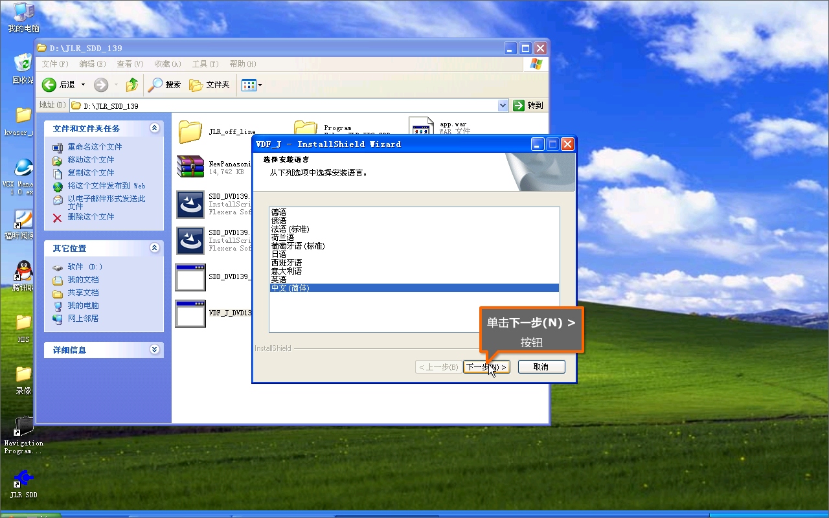Select the NewPanasonic RAR archive

click(213, 167)
